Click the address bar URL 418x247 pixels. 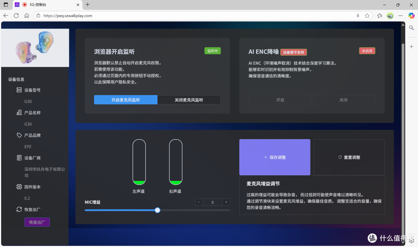[68, 16]
